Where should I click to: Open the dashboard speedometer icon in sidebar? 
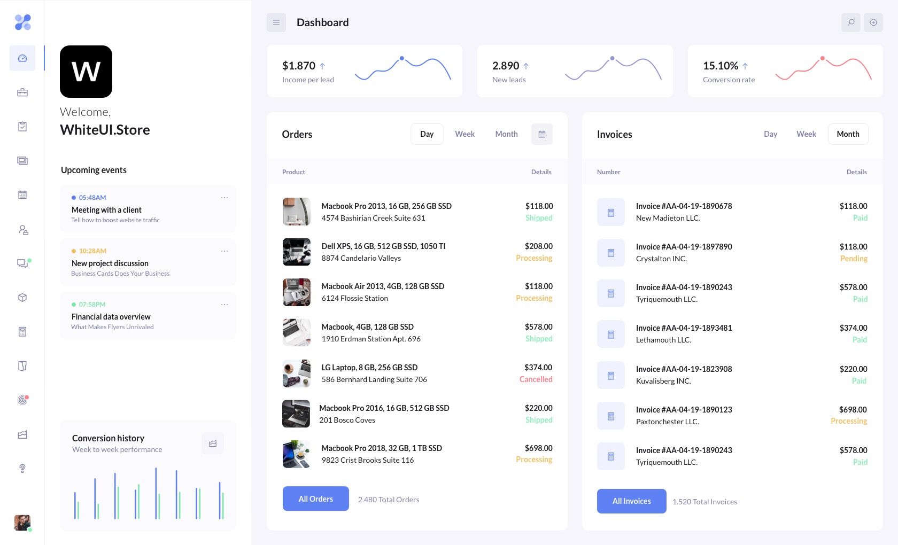(x=22, y=58)
